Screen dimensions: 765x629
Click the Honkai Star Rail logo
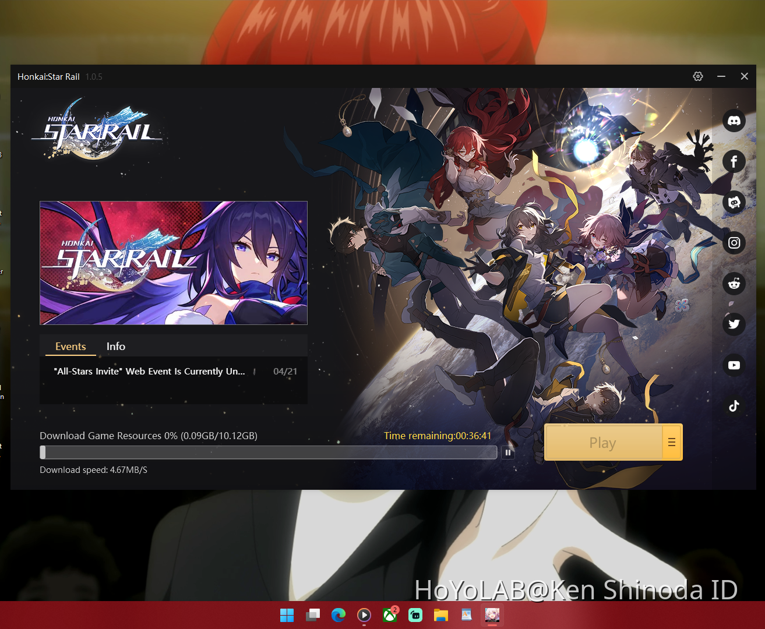pos(97,129)
